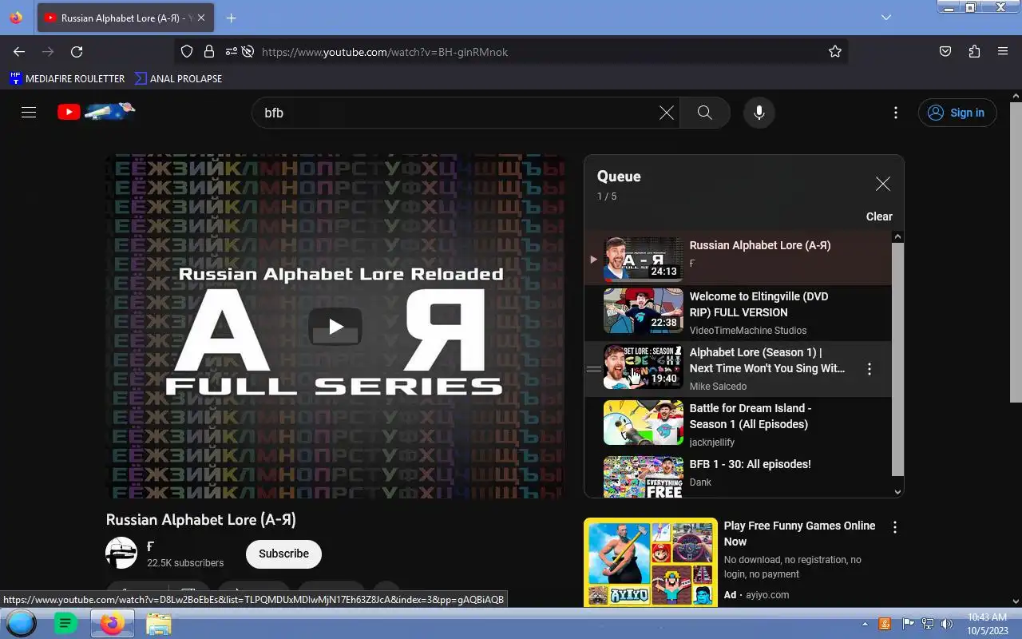Viewport: 1022px width, 639px height.
Task: Click Mike Salcedo channel name
Action: (718, 387)
